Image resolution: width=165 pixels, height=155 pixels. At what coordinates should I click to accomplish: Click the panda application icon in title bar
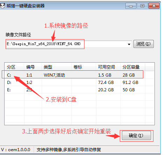point(2,6)
